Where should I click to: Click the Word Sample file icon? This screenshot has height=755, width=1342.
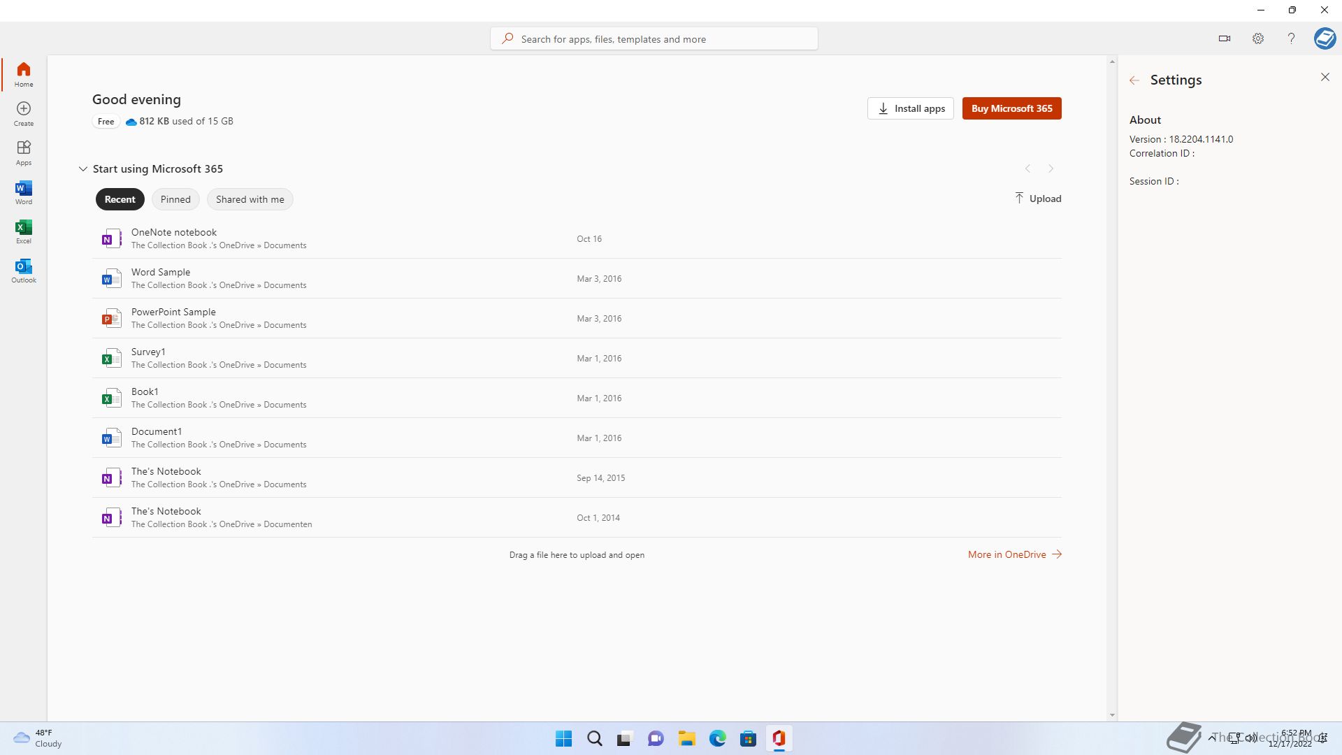pyautogui.click(x=111, y=279)
